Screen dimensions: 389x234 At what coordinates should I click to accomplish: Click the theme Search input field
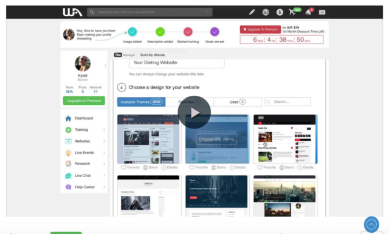pyautogui.click(x=287, y=102)
